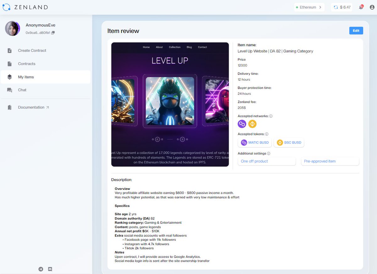Click the My items layers icon
Viewport: 377px width, 274px height.
9,77
